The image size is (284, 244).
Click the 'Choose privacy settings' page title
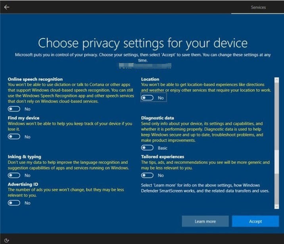(x=142, y=43)
